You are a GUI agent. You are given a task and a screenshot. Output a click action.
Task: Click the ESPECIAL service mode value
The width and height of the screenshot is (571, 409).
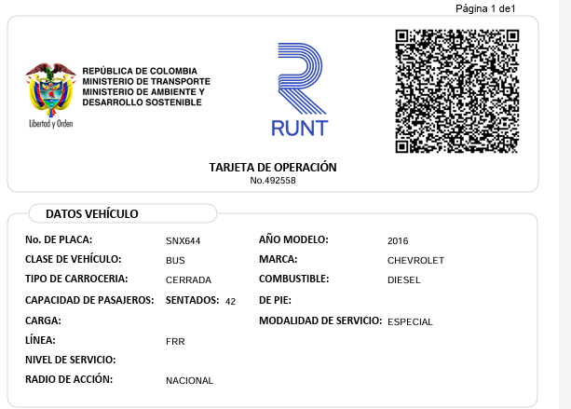410,321
